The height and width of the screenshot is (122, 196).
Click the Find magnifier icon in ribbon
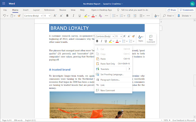pos(165,16)
